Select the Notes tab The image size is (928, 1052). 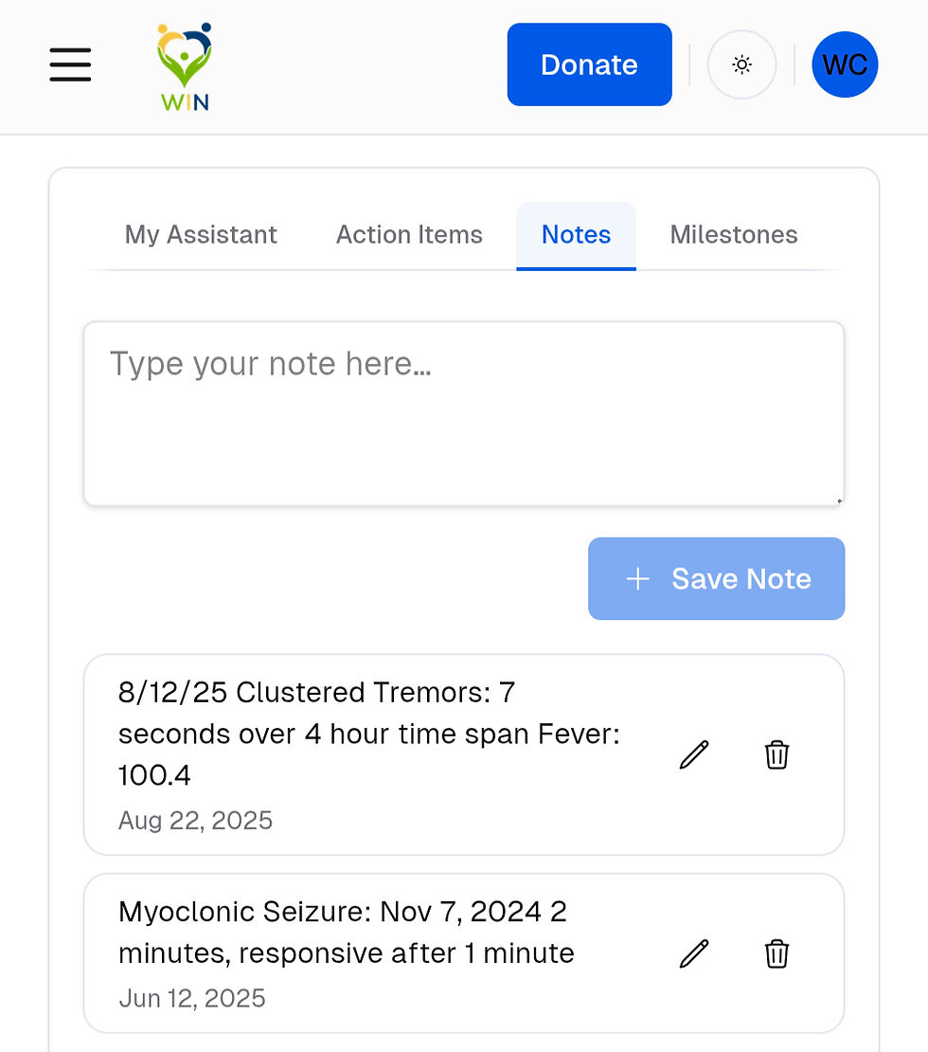[576, 235]
